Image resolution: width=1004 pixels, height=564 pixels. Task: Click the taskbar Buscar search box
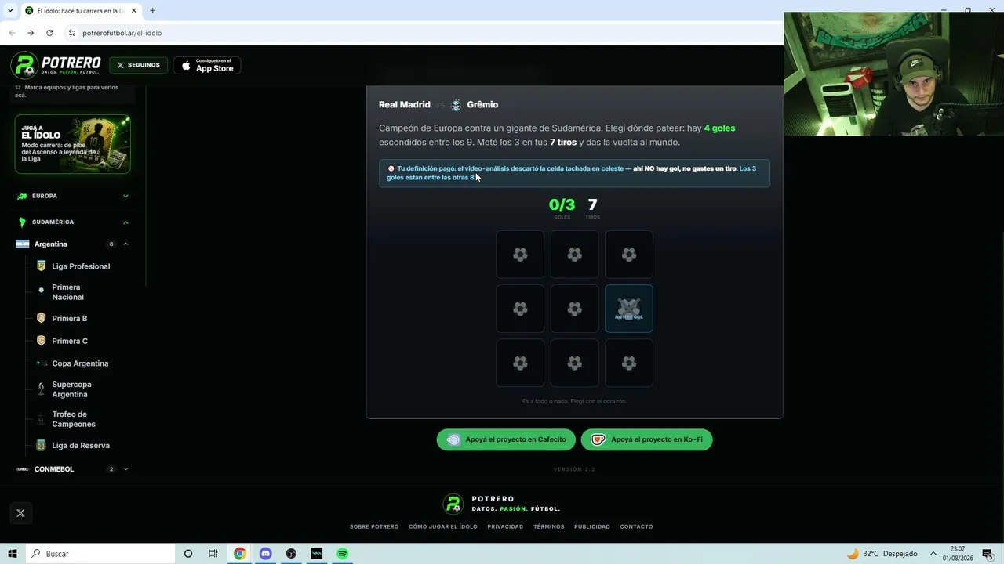(101, 554)
